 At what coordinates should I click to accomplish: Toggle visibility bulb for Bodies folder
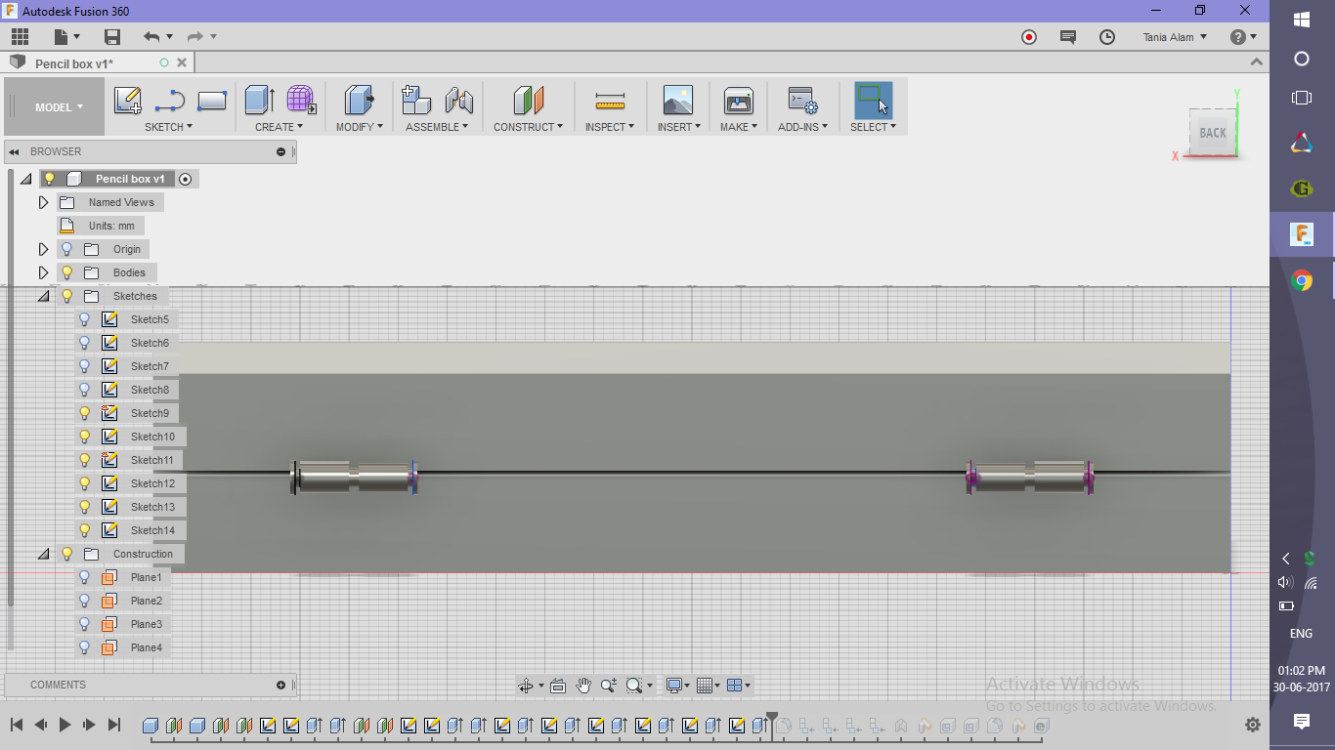[67, 272]
